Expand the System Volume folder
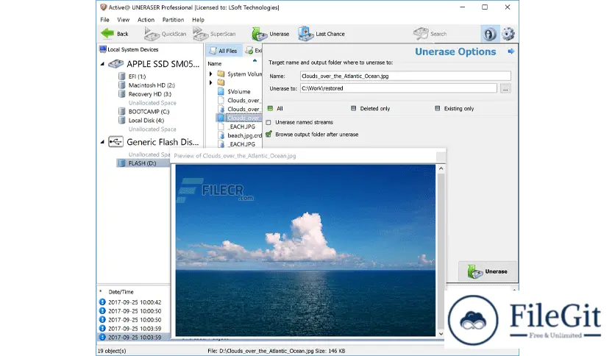 [x=210, y=74]
